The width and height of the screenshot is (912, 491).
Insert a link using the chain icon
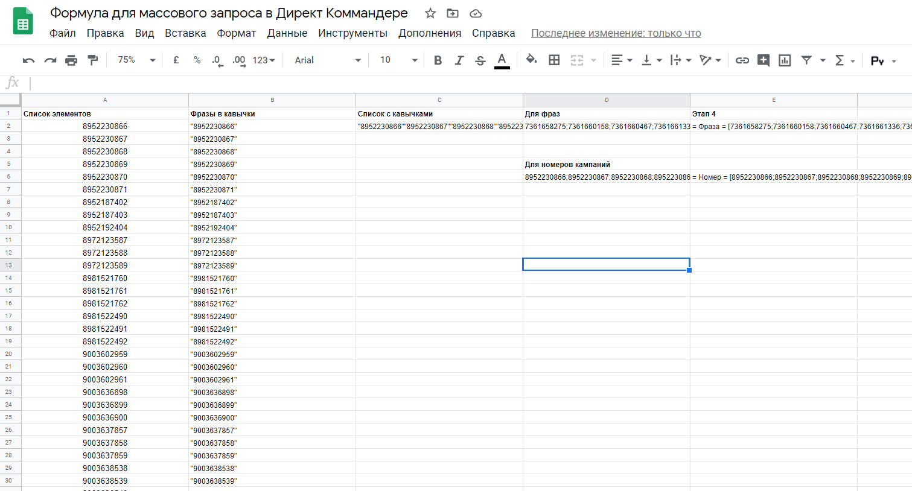pyautogui.click(x=742, y=60)
